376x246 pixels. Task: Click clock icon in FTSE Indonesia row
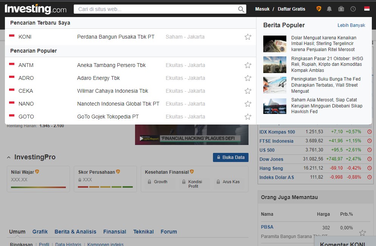click(370, 141)
